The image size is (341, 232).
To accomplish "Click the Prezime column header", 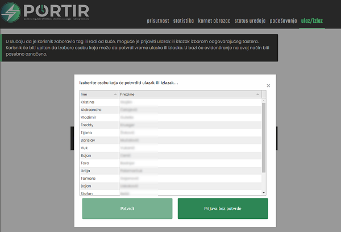I will click(x=188, y=94).
